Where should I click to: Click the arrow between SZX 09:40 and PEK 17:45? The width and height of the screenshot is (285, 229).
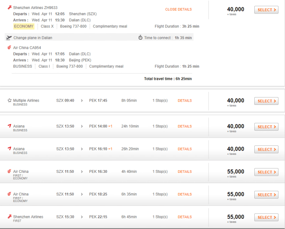point(82,101)
